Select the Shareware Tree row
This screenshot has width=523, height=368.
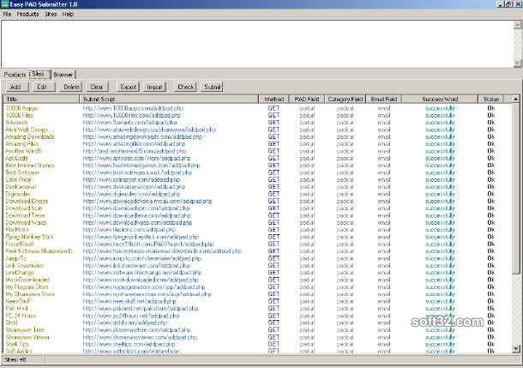(257, 330)
